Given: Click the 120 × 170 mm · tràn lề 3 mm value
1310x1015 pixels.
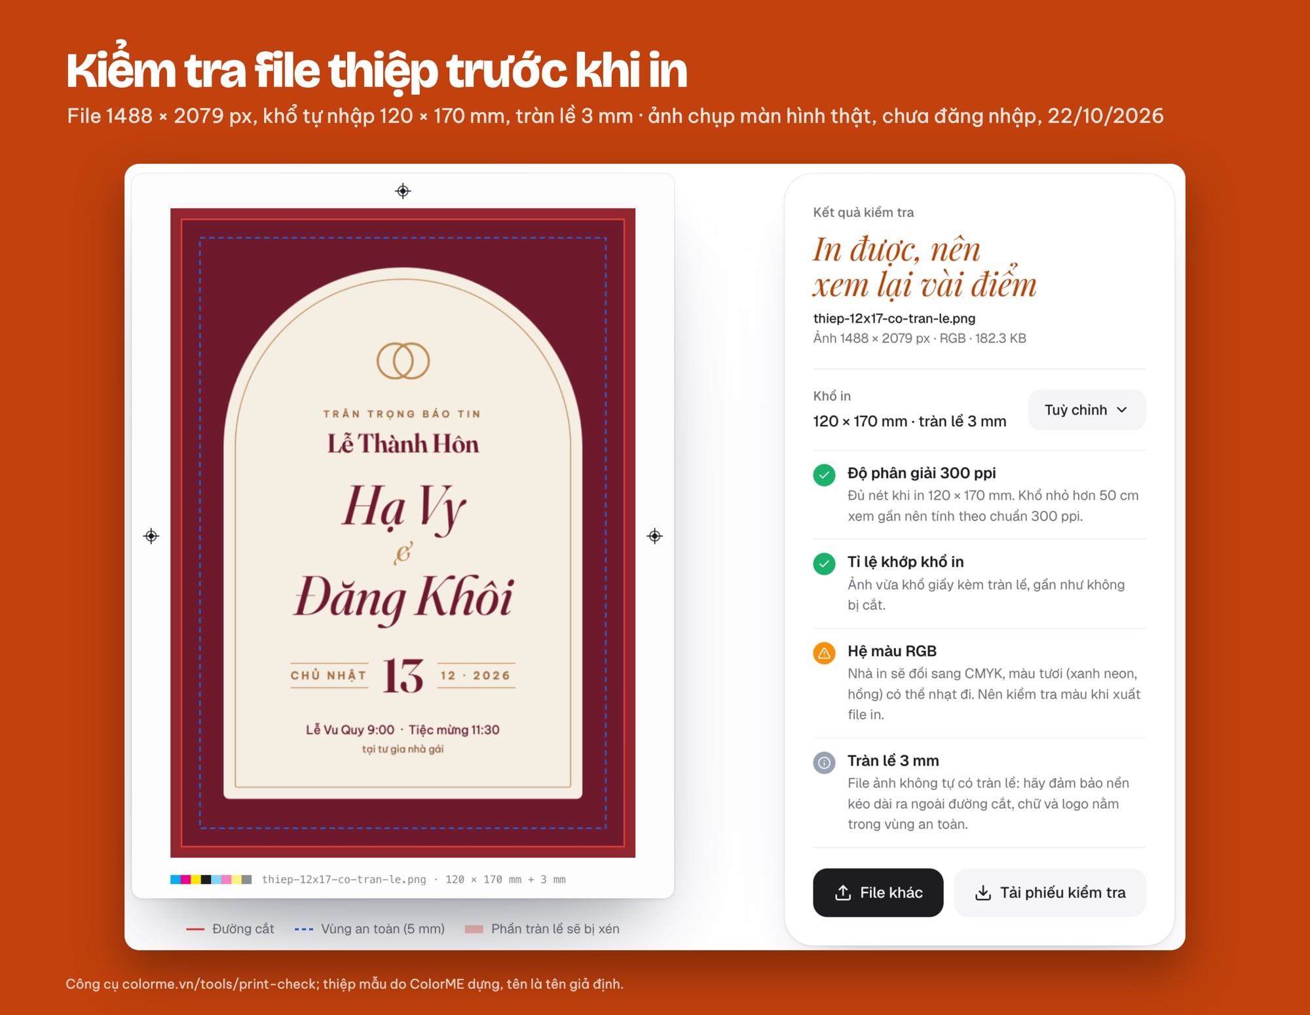Looking at the screenshot, I should pyautogui.click(x=909, y=421).
